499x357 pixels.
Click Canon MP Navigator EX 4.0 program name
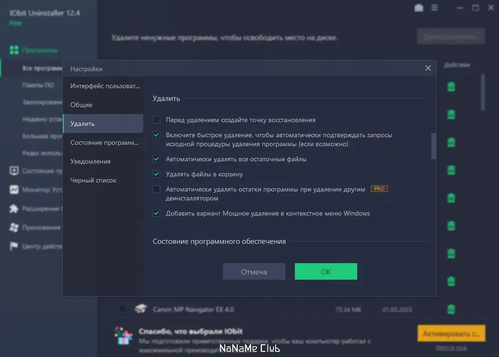click(x=193, y=309)
